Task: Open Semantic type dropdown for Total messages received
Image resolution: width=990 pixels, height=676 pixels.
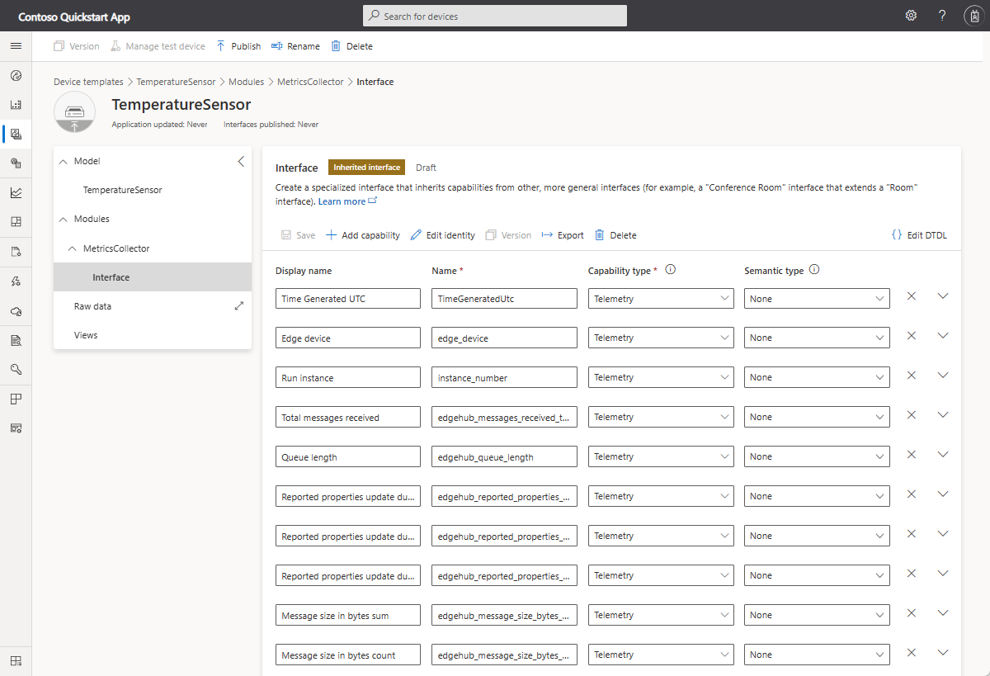Action: click(817, 417)
